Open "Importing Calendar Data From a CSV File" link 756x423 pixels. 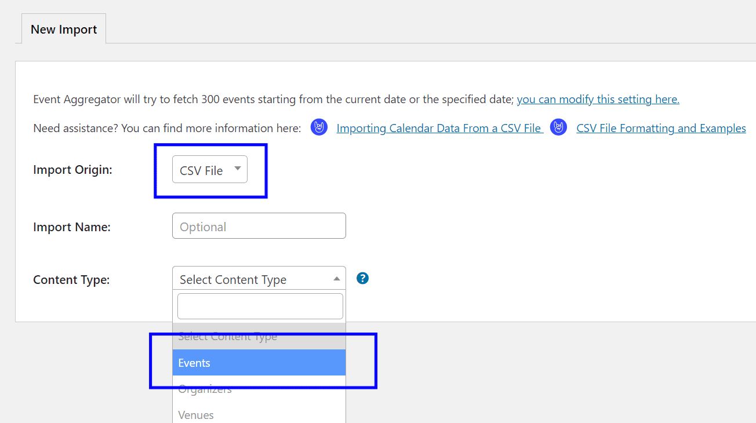439,127
